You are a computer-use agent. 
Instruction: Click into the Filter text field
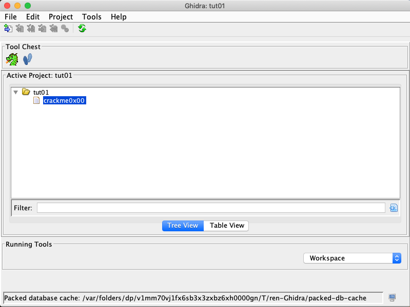click(210, 208)
